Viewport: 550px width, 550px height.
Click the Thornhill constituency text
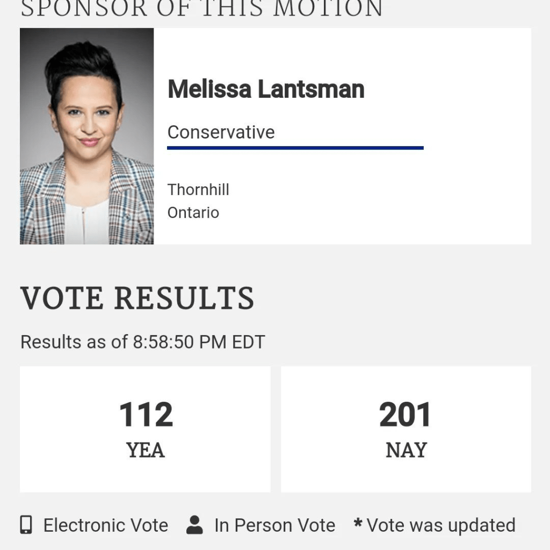[x=198, y=190]
